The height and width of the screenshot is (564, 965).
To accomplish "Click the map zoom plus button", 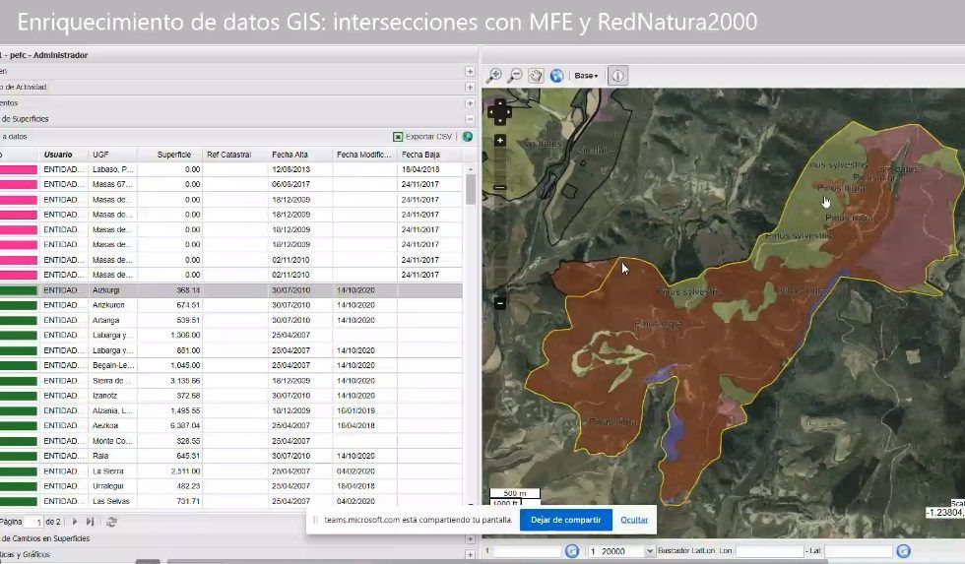I will [500, 141].
